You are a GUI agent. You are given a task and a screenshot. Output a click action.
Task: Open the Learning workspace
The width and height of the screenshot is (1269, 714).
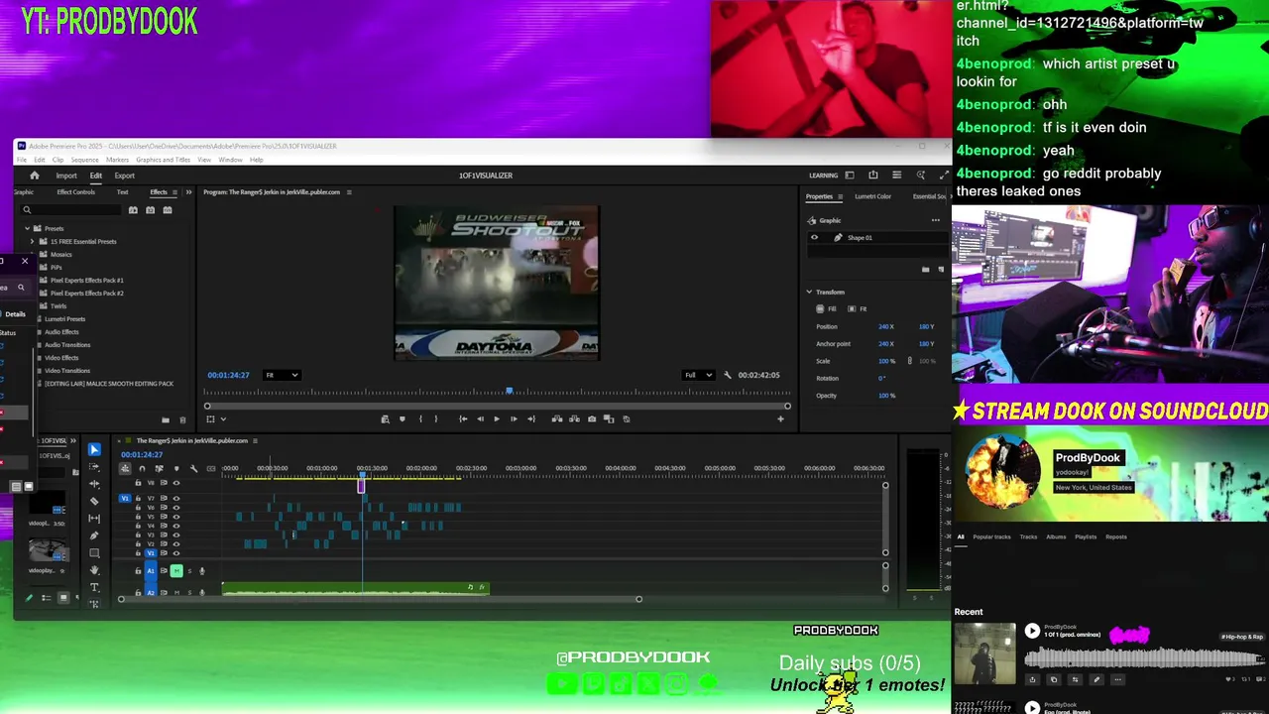coord(823,176)
